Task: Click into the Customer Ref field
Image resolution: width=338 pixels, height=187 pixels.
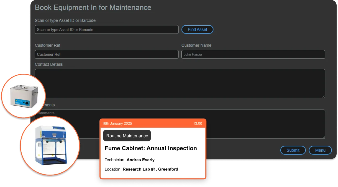Action: pos(106,54)
